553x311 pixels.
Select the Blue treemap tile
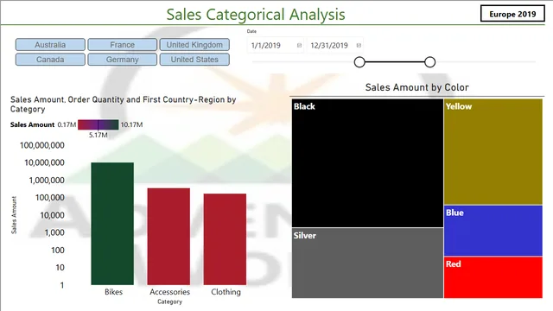click(x=493, y=231)
